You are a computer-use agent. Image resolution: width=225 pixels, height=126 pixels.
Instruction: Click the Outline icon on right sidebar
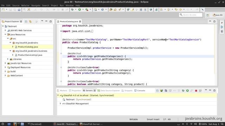click(222, 27)
